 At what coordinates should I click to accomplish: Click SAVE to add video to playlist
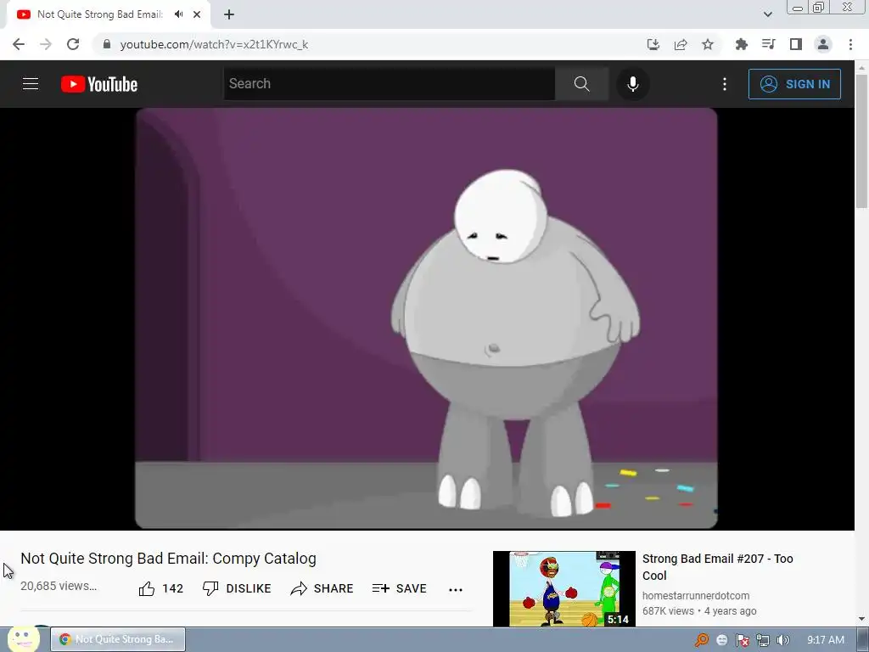(399, 589)
